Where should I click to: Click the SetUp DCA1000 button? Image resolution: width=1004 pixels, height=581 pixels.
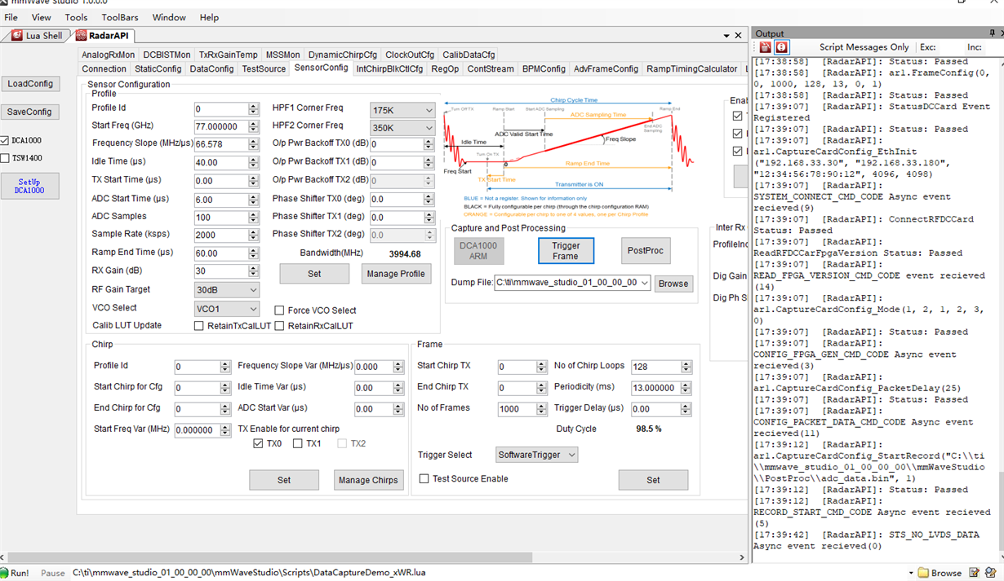click(x=30, y=186)
